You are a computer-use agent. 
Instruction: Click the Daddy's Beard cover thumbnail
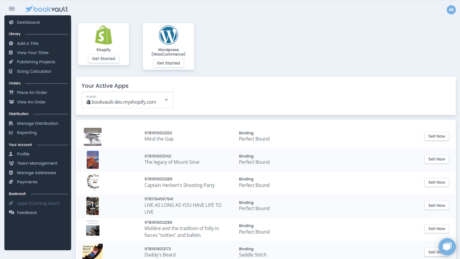pyautogui.click(x=93, y=251)
